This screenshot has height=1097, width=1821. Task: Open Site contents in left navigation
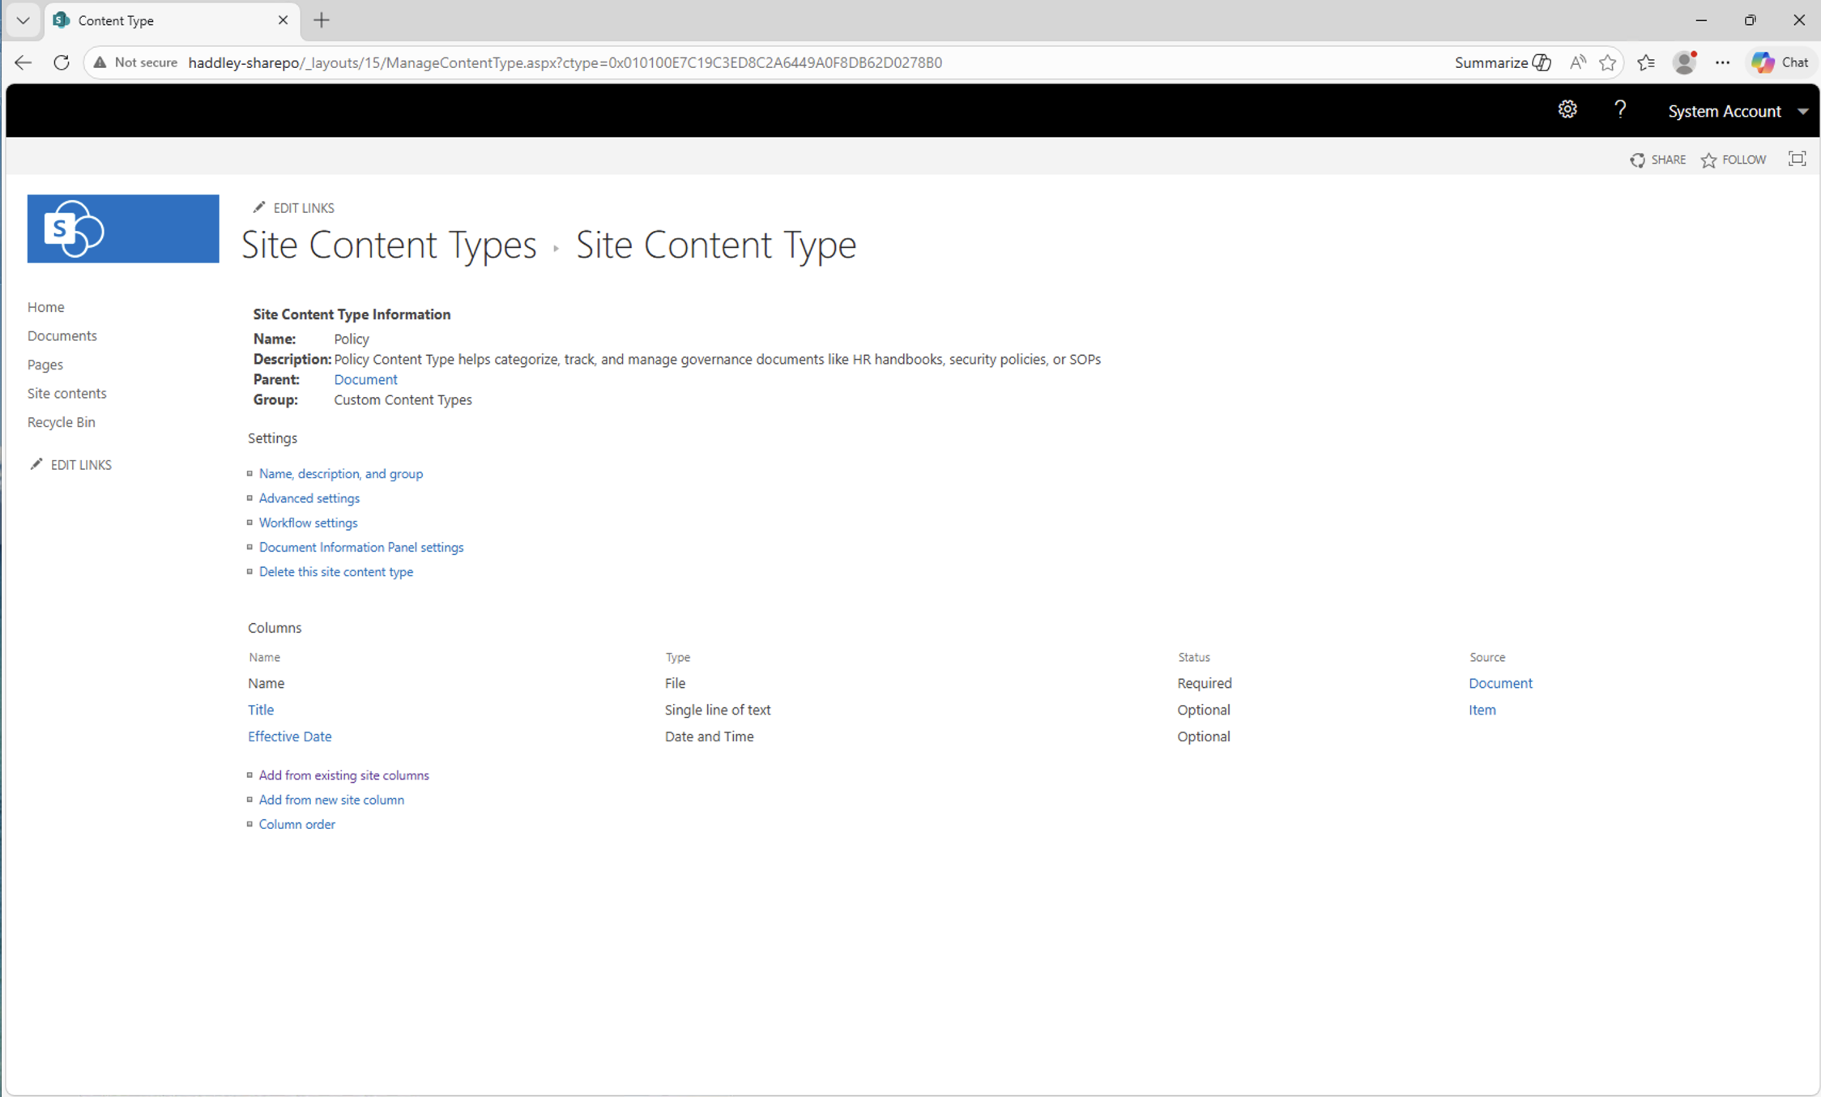coord(67,393)
